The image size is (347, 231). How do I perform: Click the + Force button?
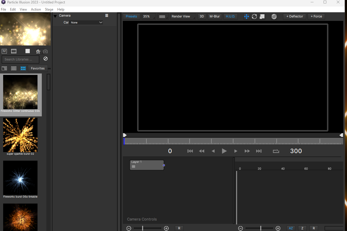click(316, 17)
